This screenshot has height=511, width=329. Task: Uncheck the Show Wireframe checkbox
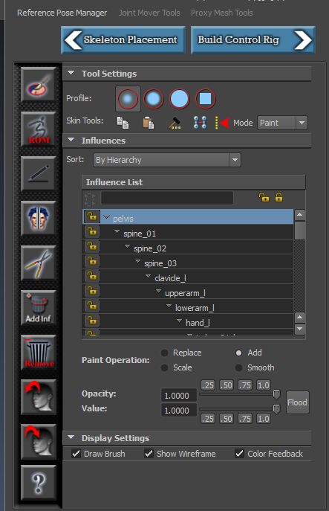[149, 453]
